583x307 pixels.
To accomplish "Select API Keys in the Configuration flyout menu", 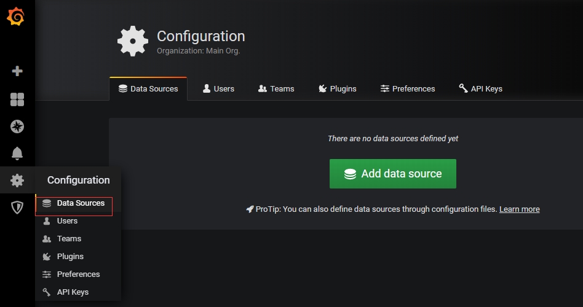I will pyautogui.click(x=73, y=292).
